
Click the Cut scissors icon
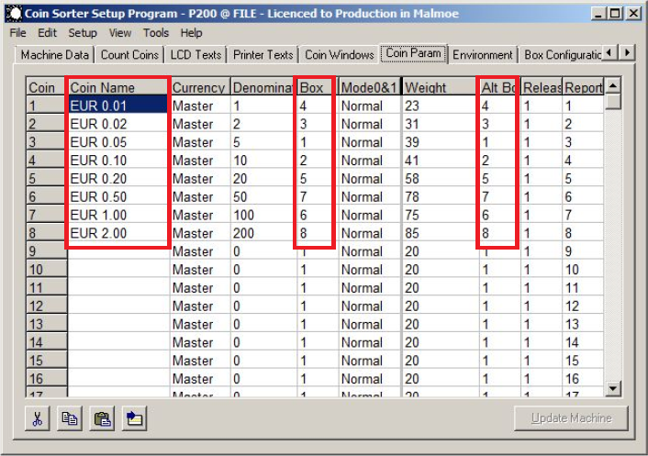[39, 418]
